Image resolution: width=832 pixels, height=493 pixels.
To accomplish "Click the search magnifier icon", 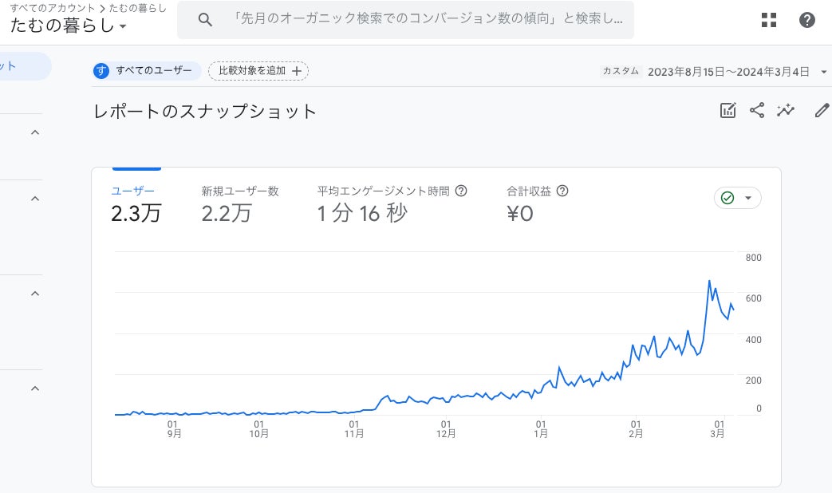I will coord(205,20).
